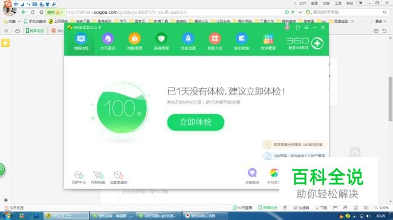The width and height of the screenshot is (393, 220).
Task: Click the yellow star sidebar icon
Action: point(5,43)
